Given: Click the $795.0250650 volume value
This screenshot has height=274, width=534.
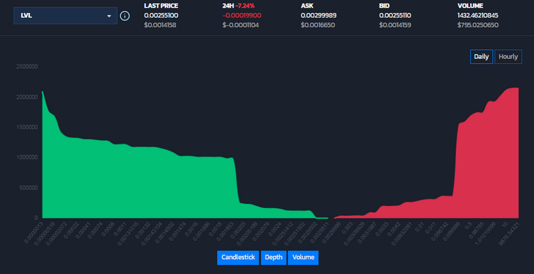Looking at the screenshot, I should 478,25.
